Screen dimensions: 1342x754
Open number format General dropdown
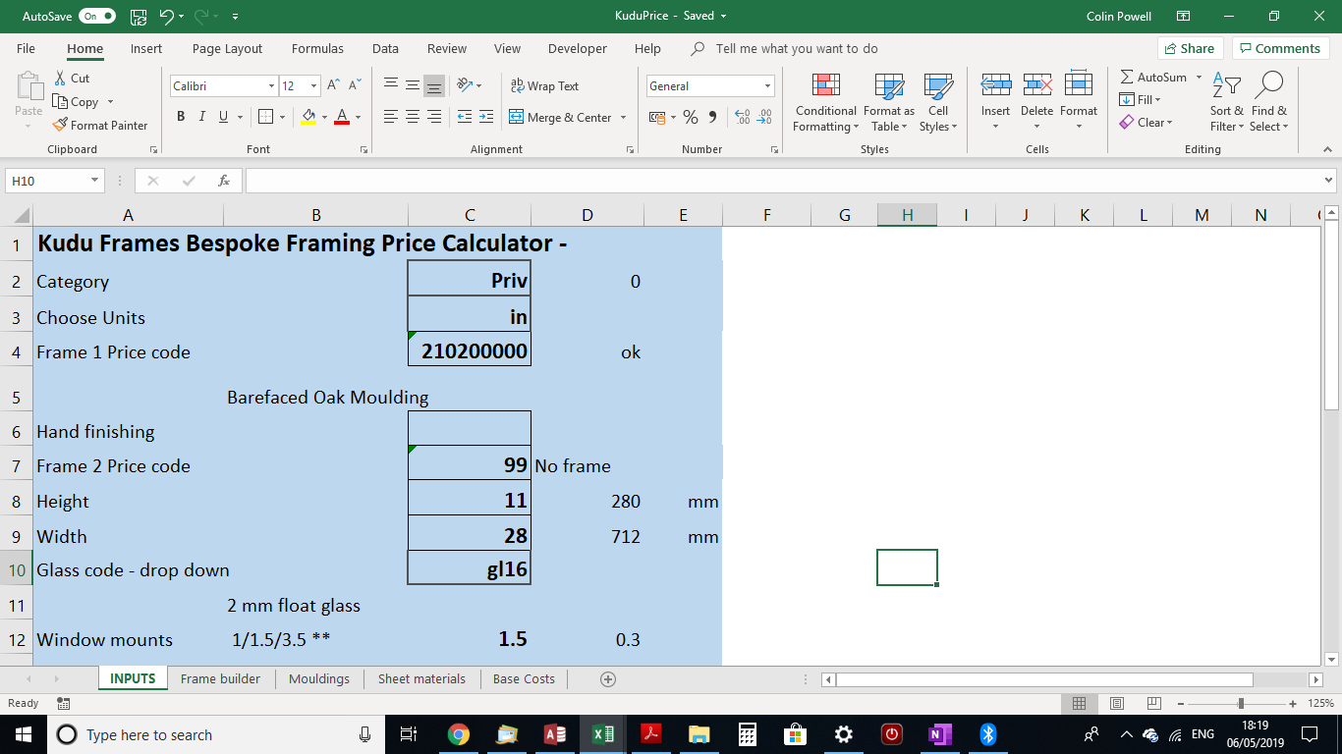[x=766, y=86]
